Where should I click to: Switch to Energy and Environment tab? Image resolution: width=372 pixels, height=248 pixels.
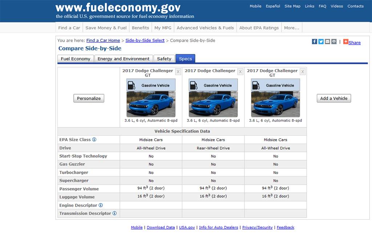point(124,59)
